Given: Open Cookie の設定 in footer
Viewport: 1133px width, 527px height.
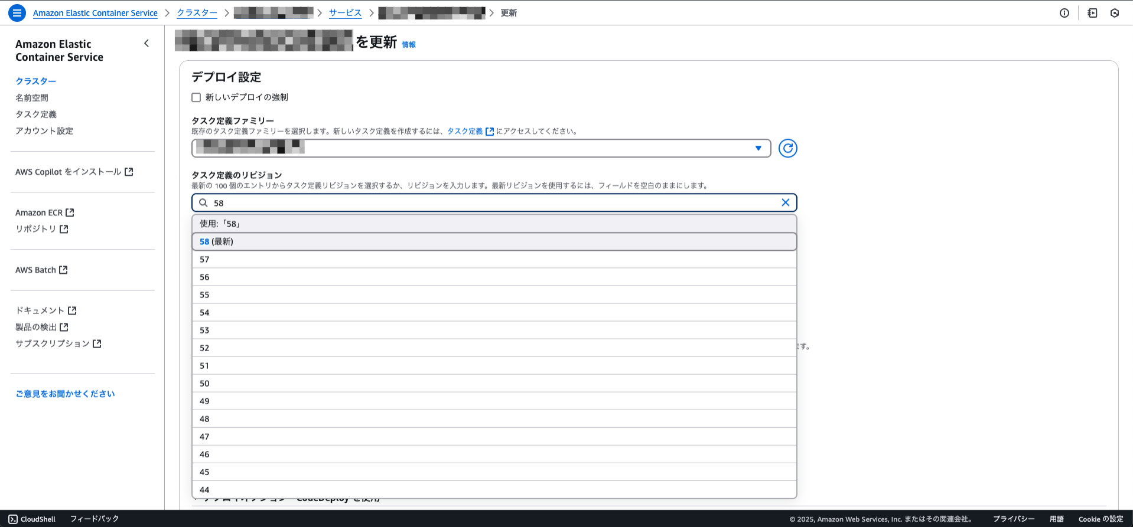Looking at the screenshot, I should coord(1101,519).
